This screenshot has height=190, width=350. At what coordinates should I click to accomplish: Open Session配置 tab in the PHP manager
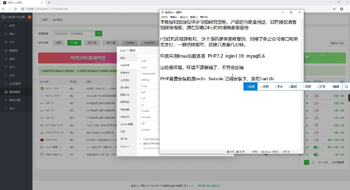(126, 124)
